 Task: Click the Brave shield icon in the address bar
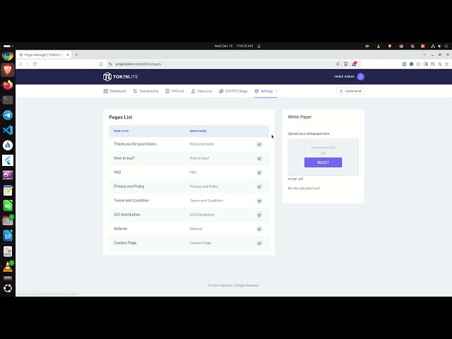(345, 64)
